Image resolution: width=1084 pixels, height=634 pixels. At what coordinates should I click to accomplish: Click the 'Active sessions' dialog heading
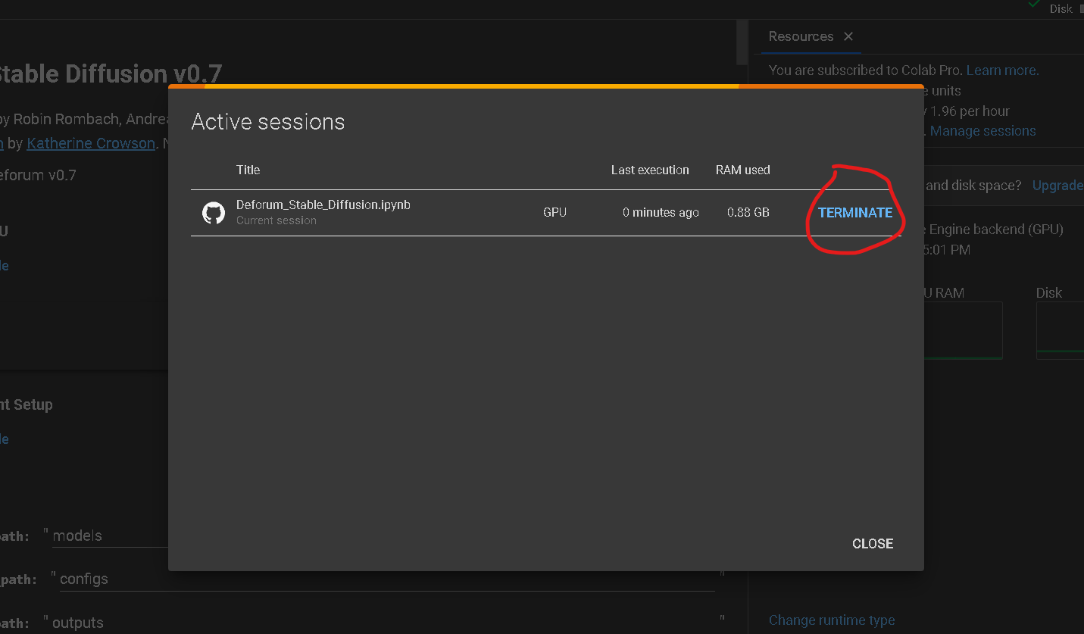268,122
